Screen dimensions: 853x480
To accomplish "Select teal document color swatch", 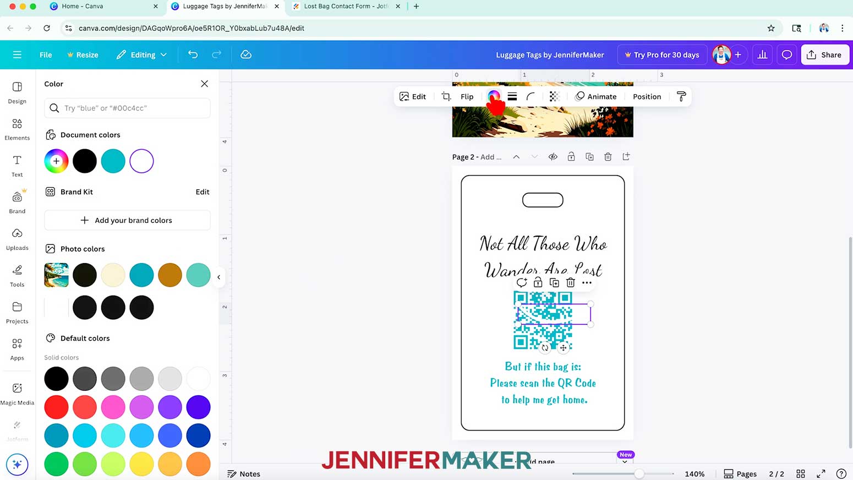I will tap(113, 161).
